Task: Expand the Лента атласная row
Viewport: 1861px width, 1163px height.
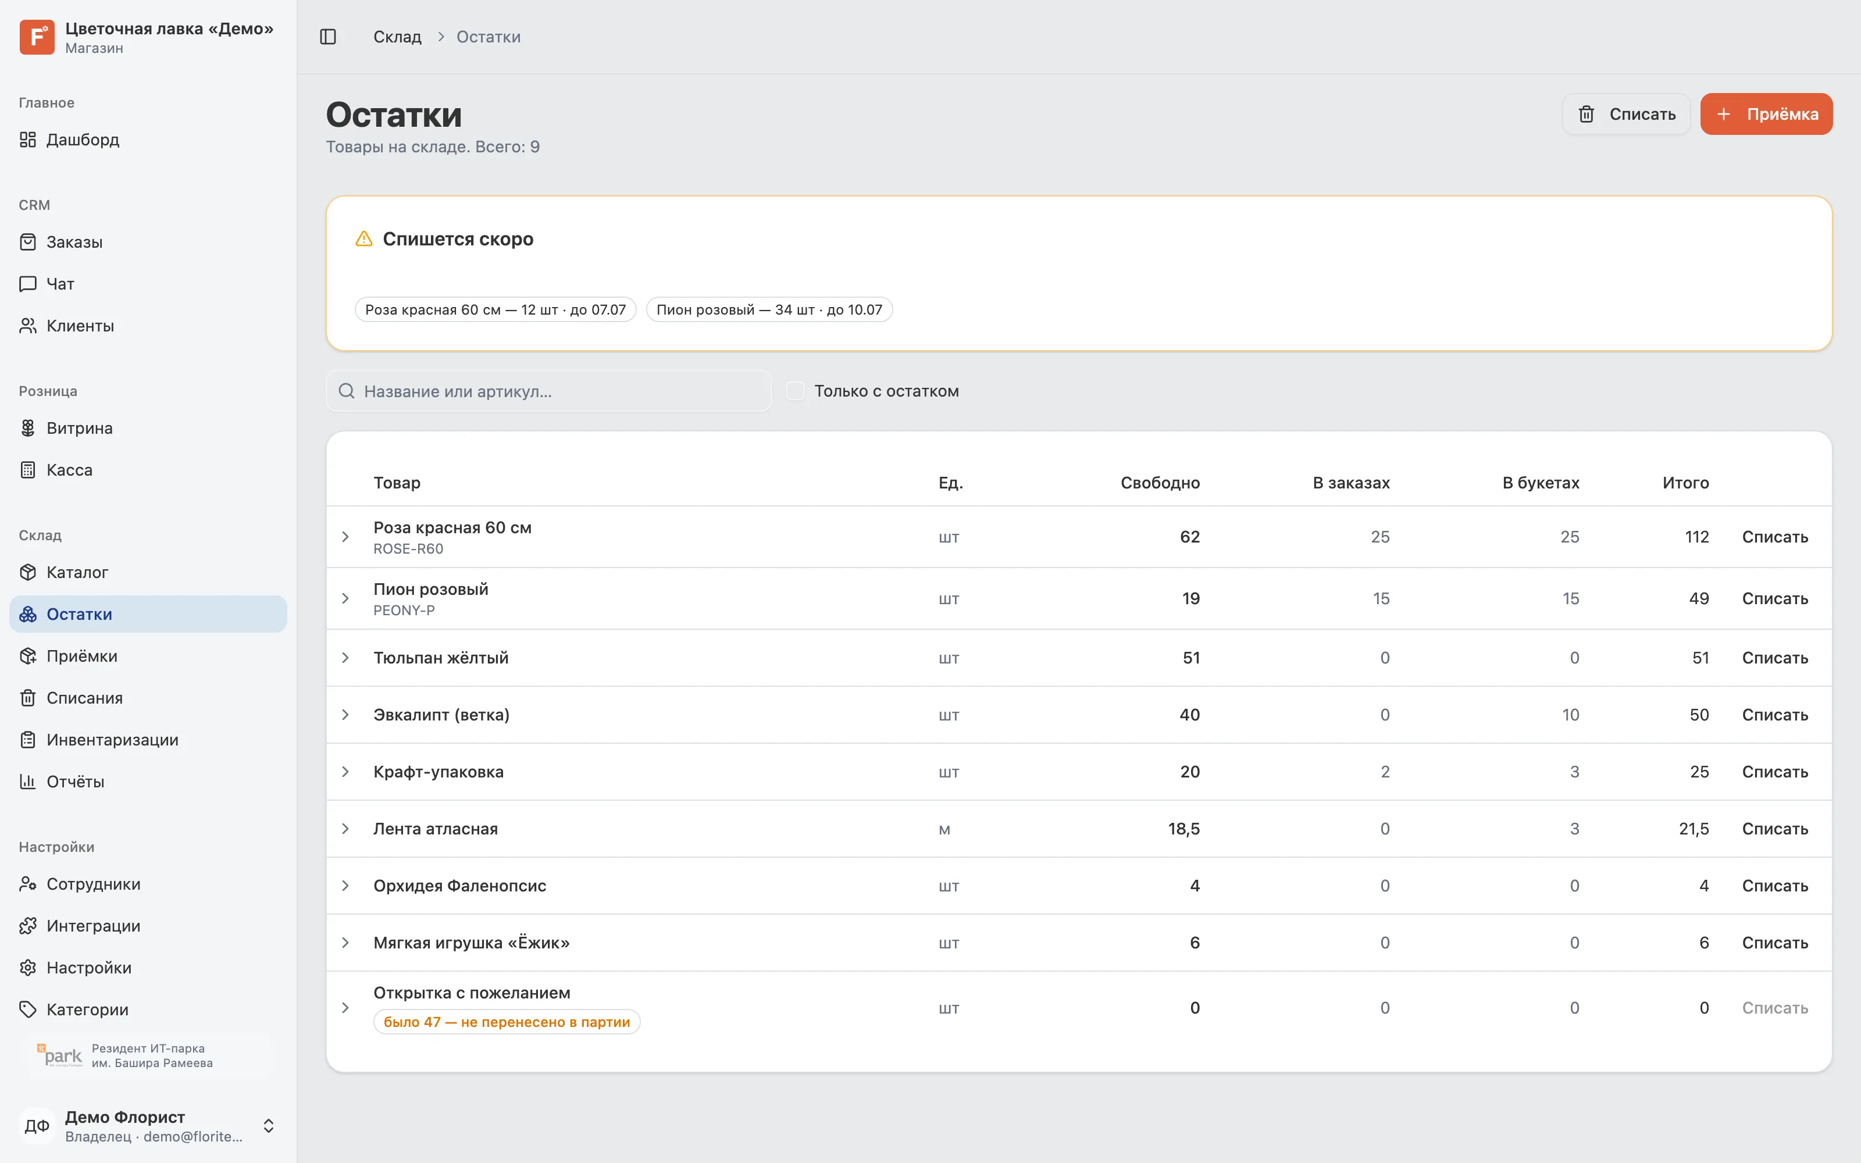Action: click(345, 829)
